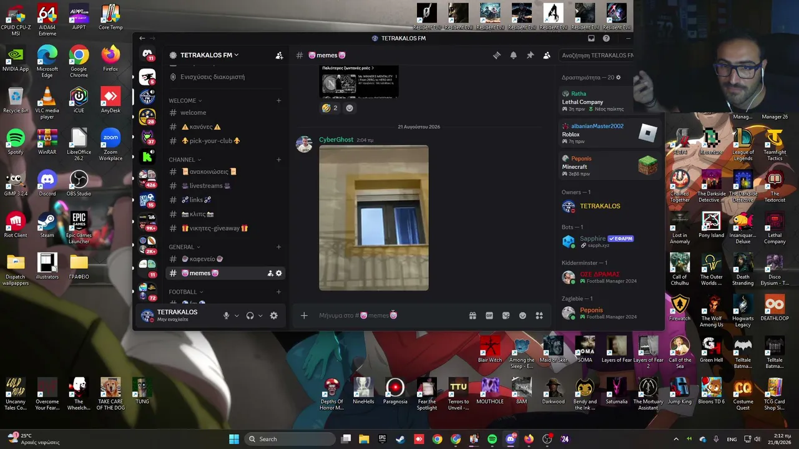Open user settings gear in Discord
799x449 pixels.
(x=273, y=316)
